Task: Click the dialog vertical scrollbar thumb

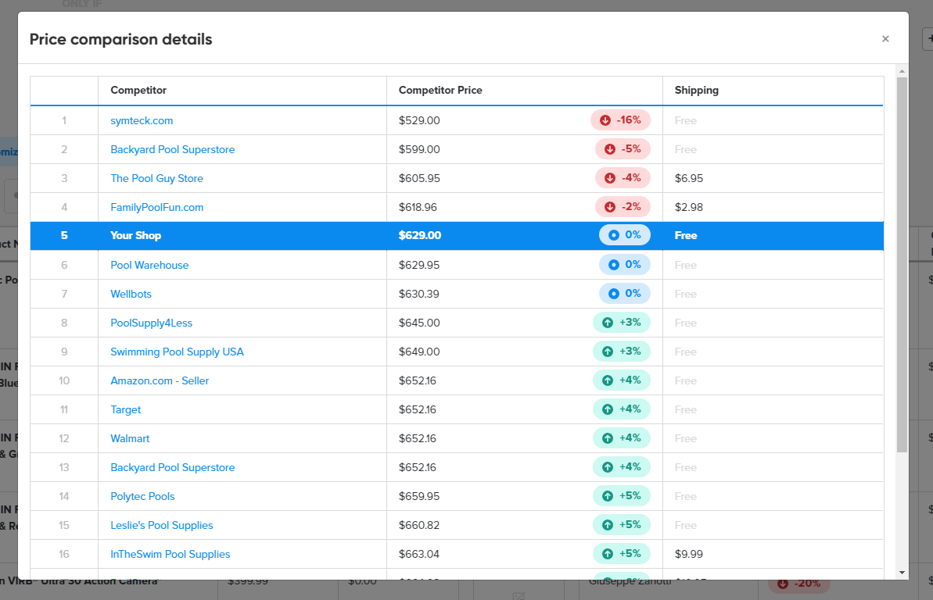Action: pos(902,265)
